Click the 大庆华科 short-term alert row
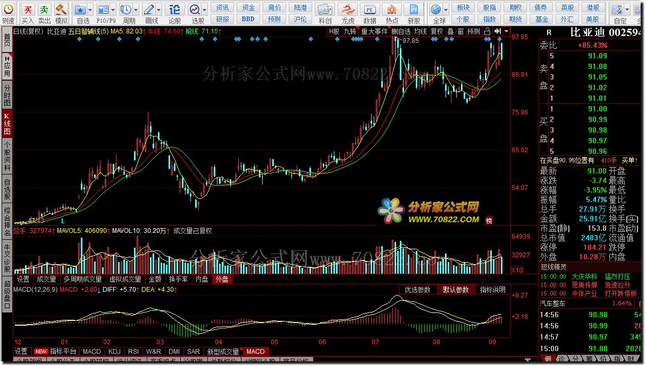Viewport: 646px width, 366px height. 590,276
